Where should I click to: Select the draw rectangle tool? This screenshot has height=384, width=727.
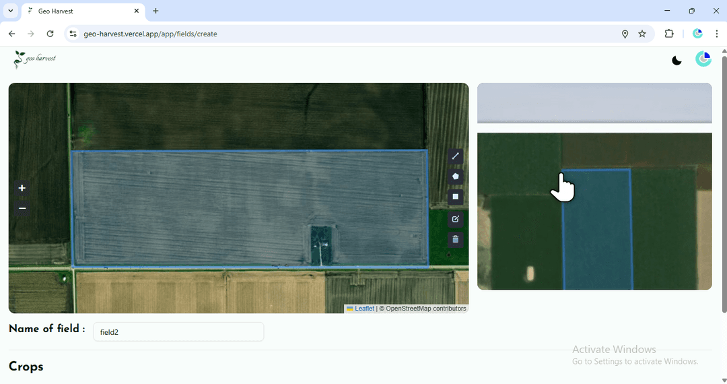pos(456,197)
